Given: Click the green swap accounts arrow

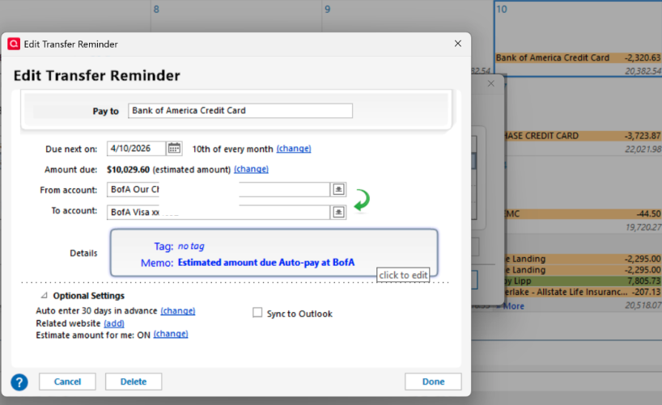Looking at the screenshot, I should tap(362, 200).
